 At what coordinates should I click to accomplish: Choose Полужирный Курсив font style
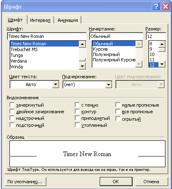point(114,60)
